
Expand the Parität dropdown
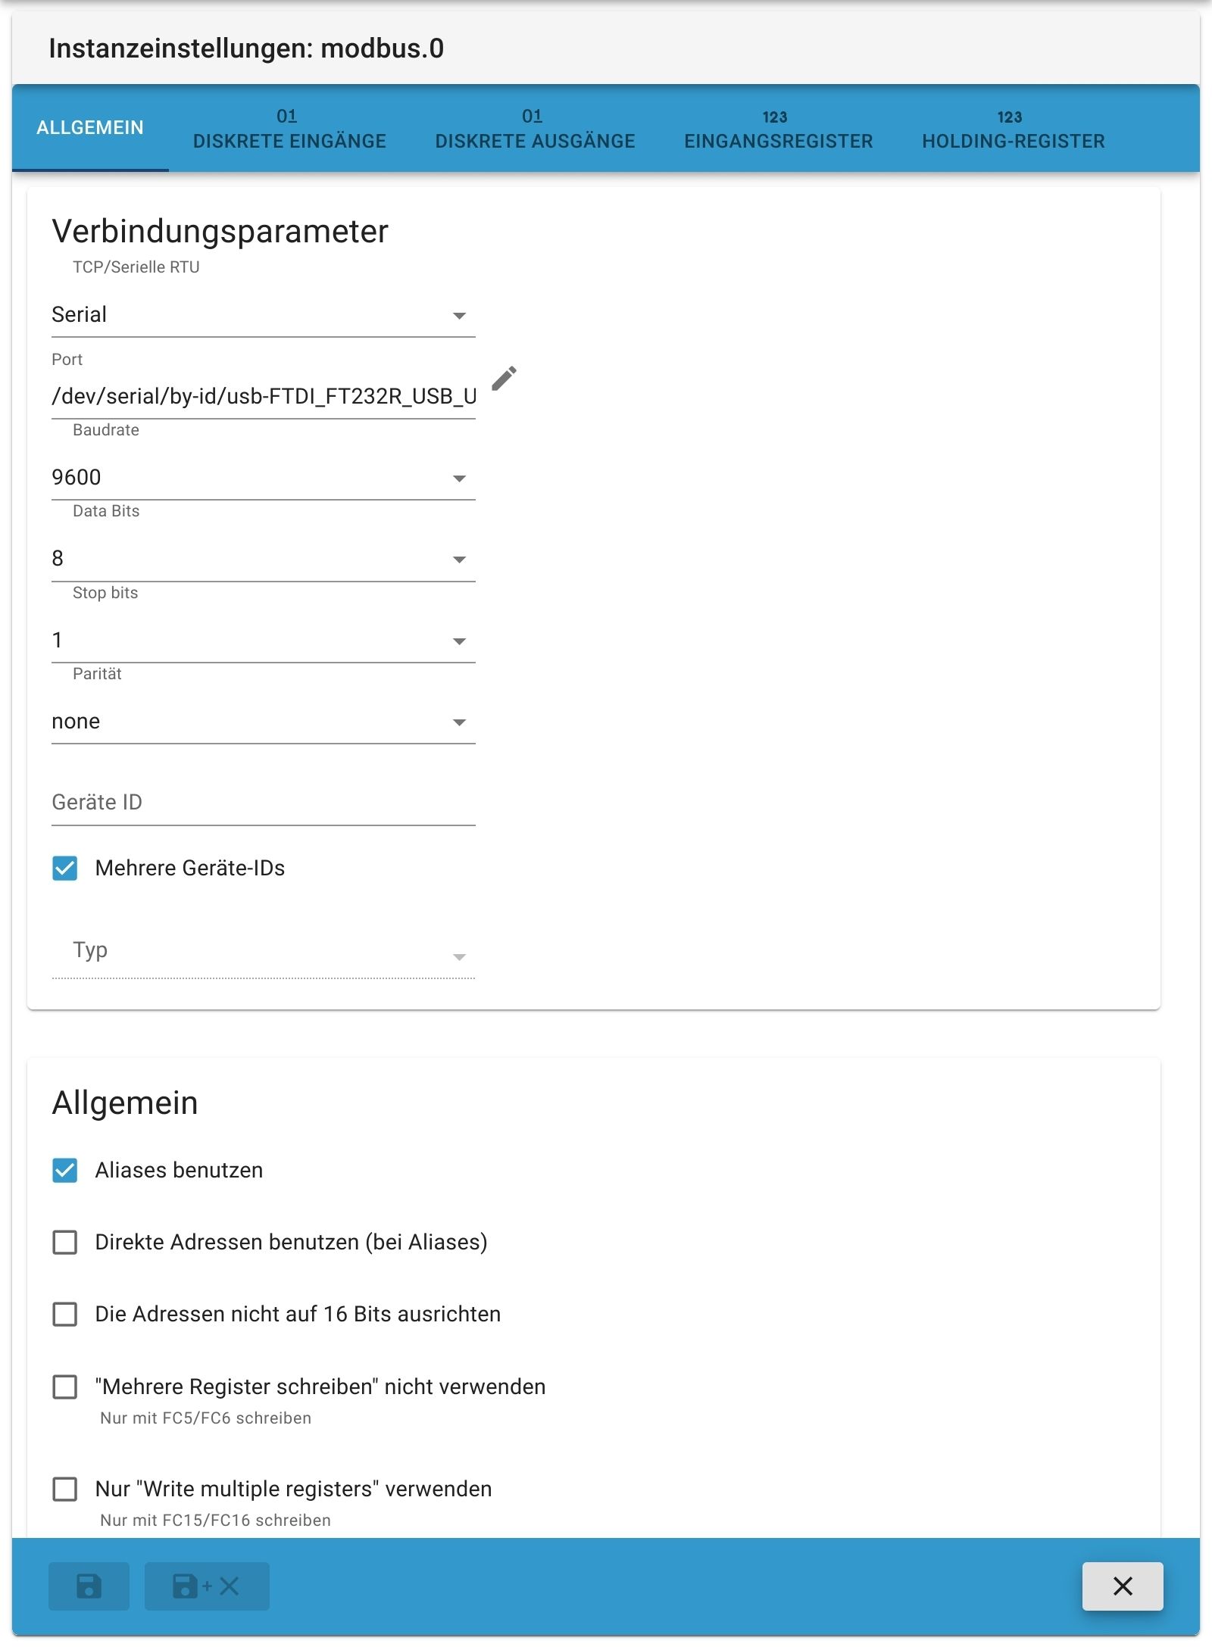(x=263, y=722)
